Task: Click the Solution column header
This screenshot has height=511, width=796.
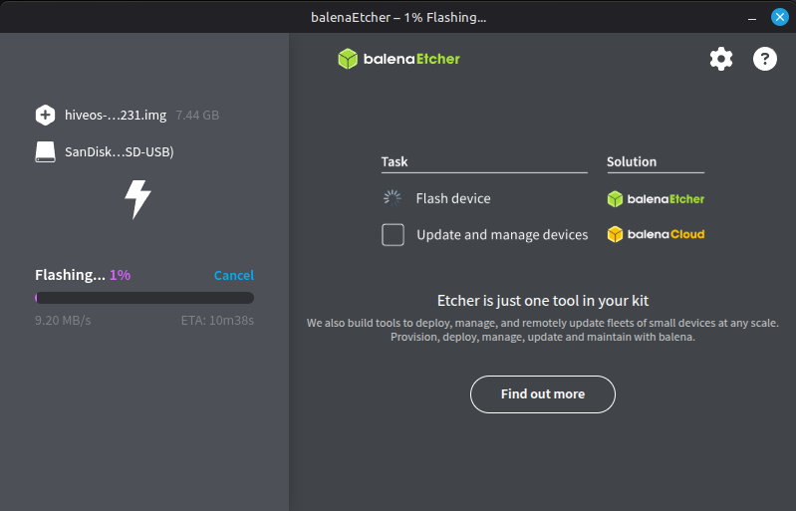Action: pyautogui.click(x=632, y=162)
